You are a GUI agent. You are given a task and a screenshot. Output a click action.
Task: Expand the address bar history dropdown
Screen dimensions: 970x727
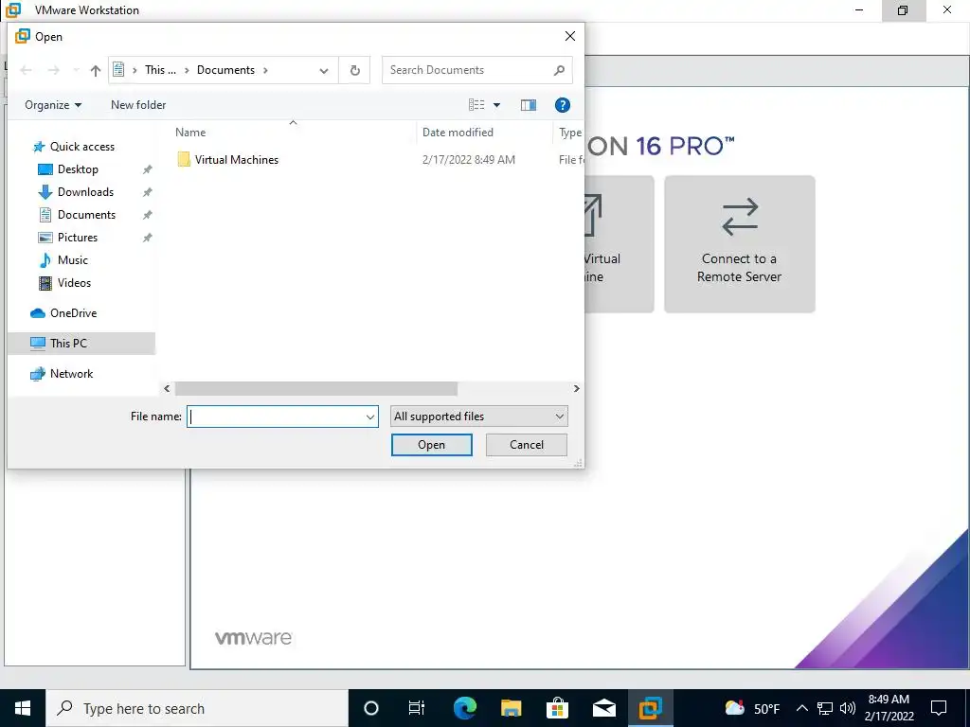[x=324, y=70]
